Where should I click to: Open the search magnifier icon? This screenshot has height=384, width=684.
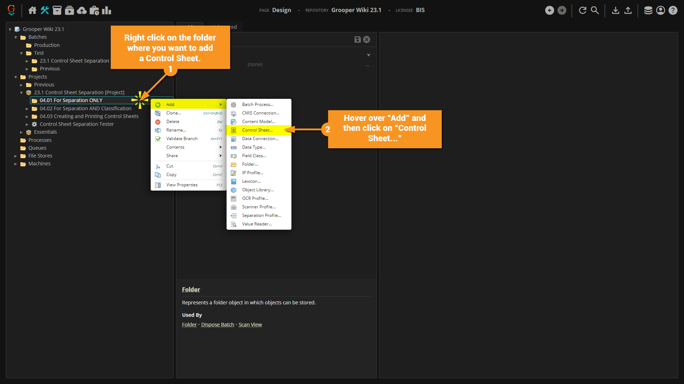coord(595,10)
